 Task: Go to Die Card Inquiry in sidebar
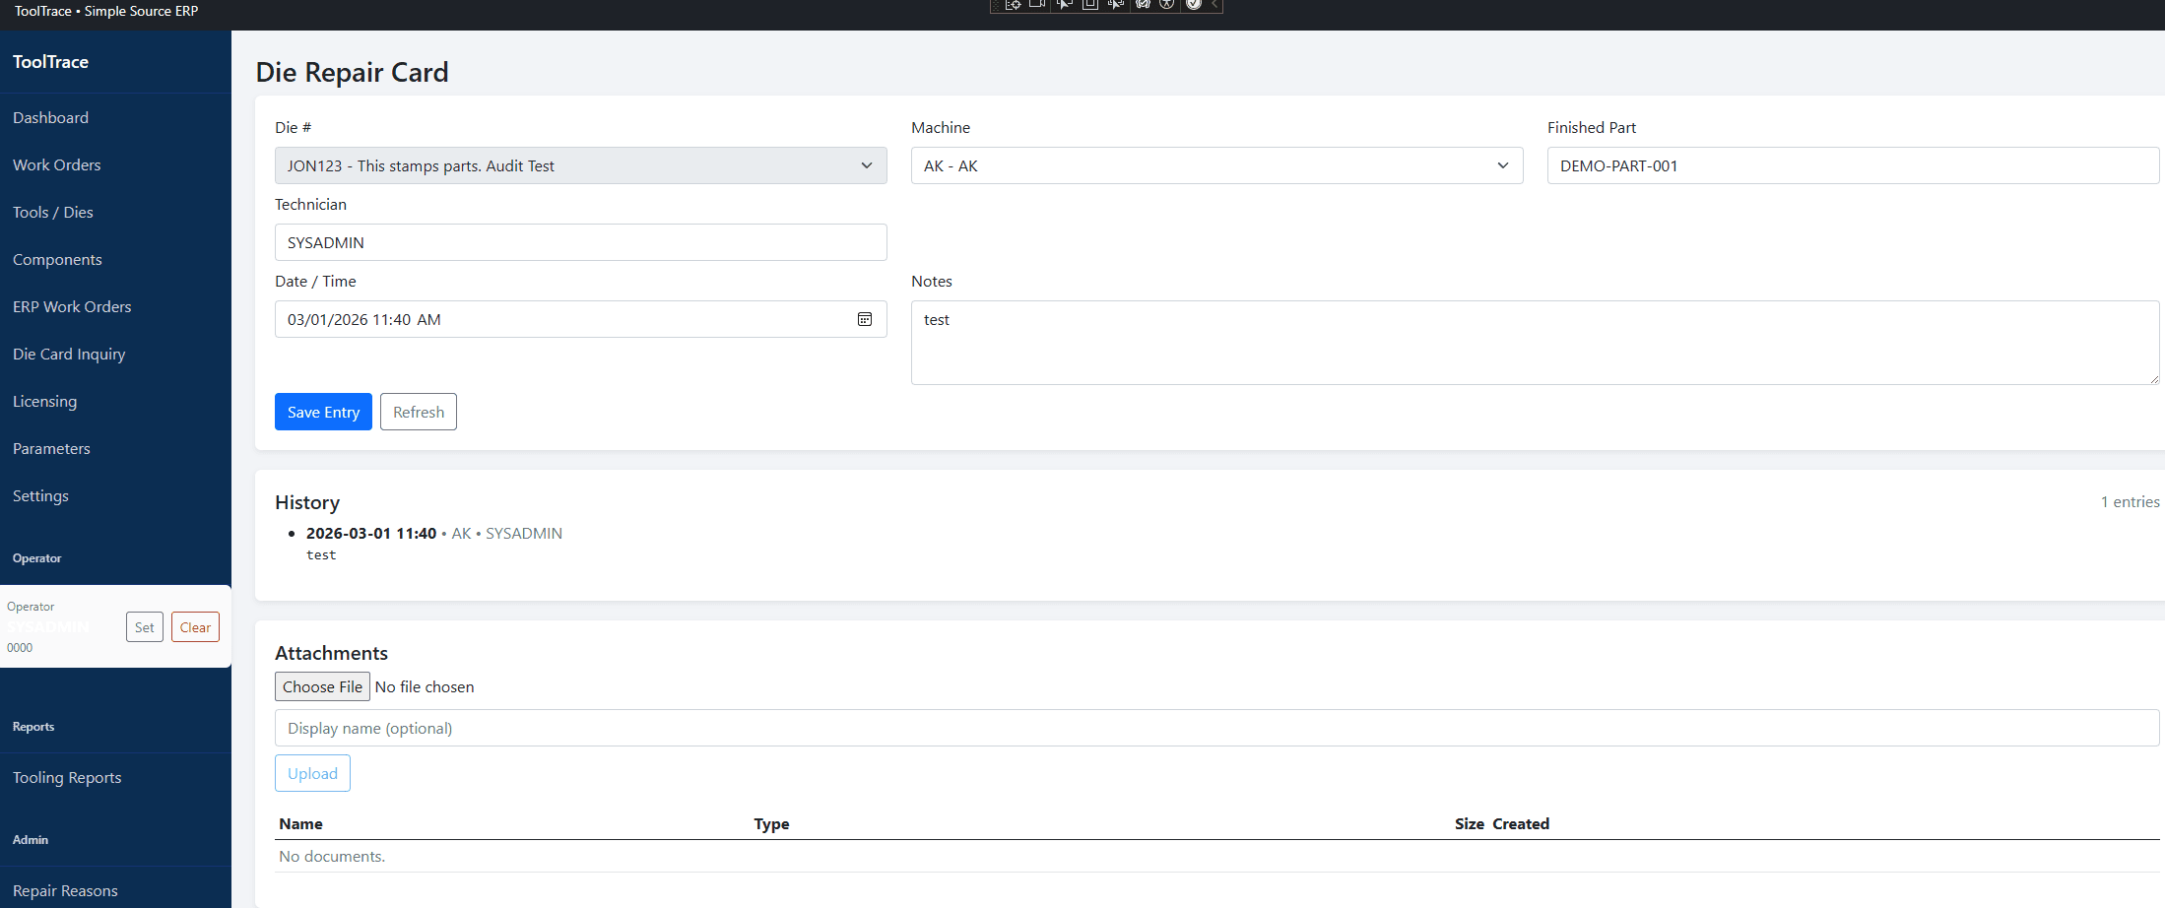click(69, 354)
